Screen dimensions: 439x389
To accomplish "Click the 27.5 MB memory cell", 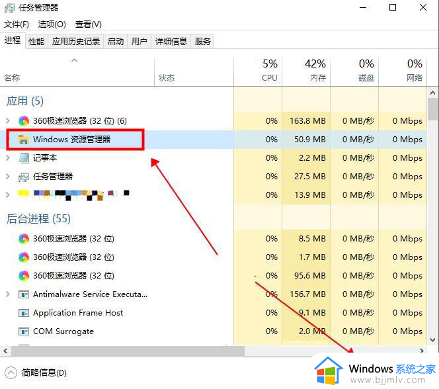I will (x=306, y=177).
